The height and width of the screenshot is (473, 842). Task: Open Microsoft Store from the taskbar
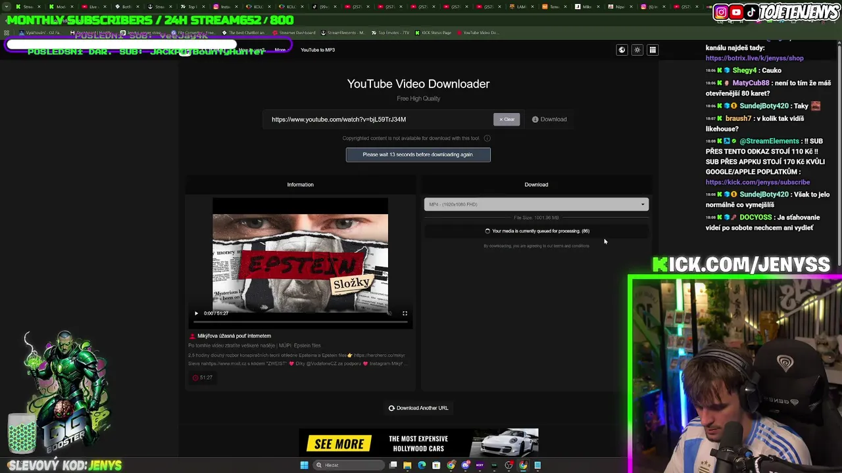click(436, 465)
